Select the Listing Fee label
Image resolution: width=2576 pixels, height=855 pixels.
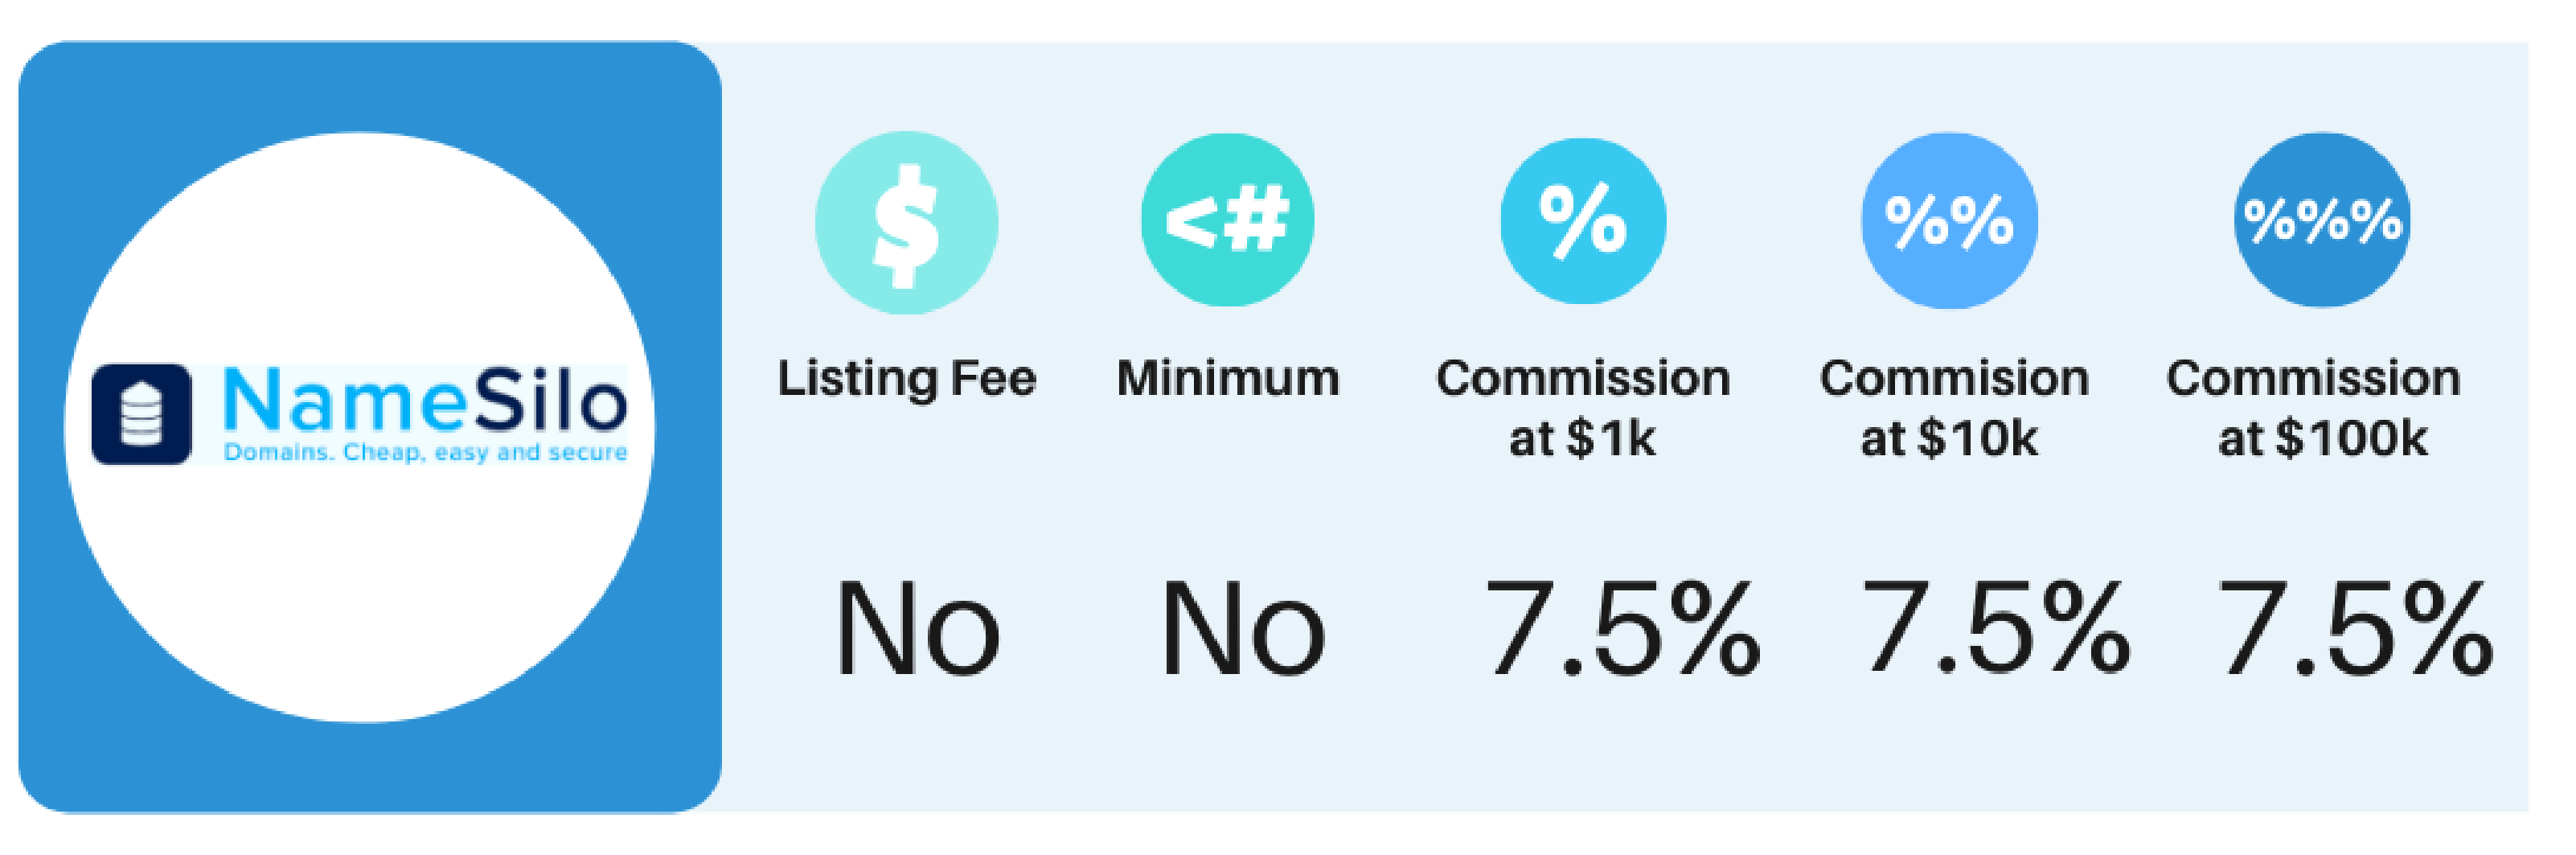click(x=907, y=379)
